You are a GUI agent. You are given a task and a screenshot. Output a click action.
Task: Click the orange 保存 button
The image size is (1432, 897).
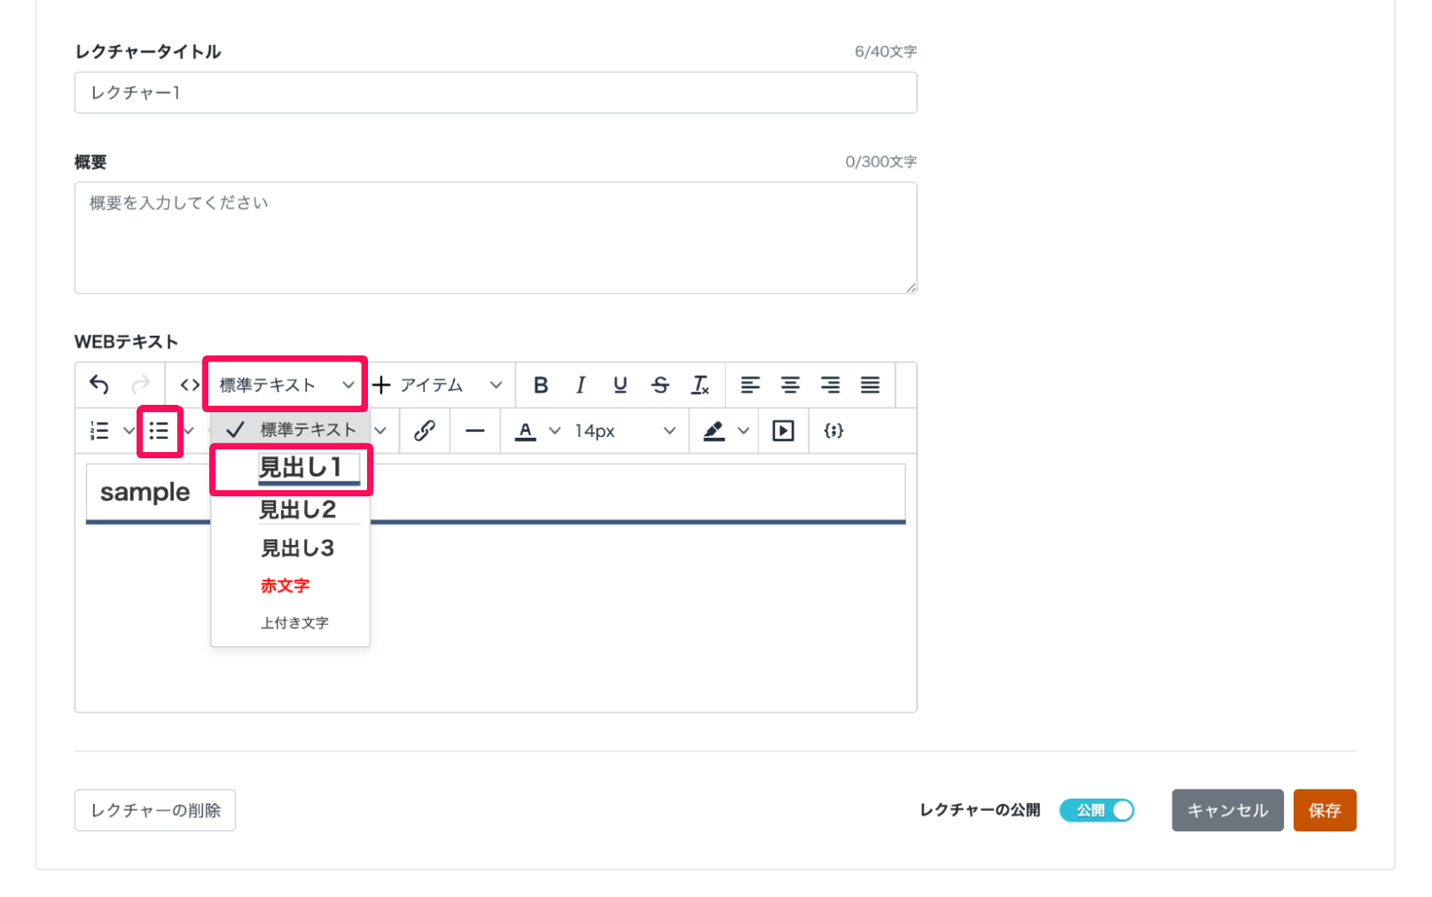pos(1325,810)
